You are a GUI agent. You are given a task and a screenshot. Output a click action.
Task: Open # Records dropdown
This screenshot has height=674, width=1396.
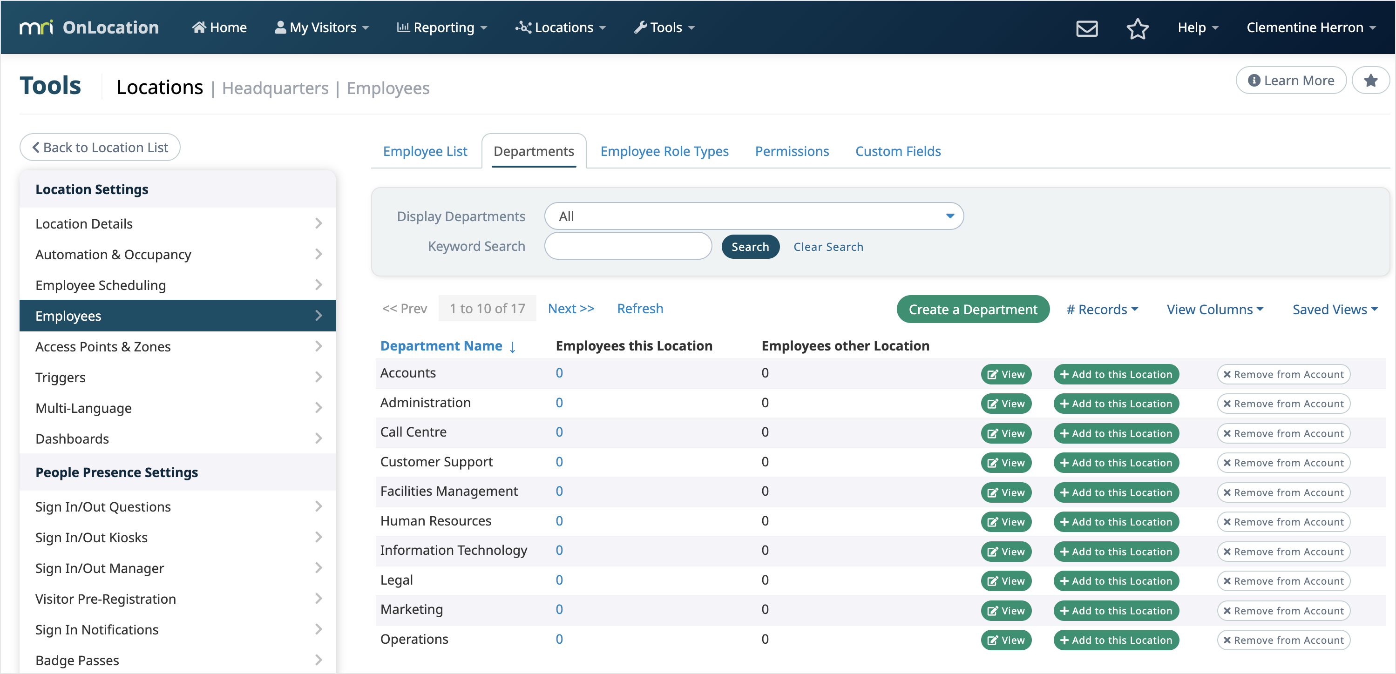click(x=1102, y=310)
